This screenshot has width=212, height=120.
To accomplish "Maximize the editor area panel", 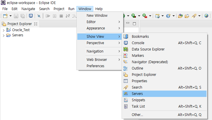I will 134,24.
